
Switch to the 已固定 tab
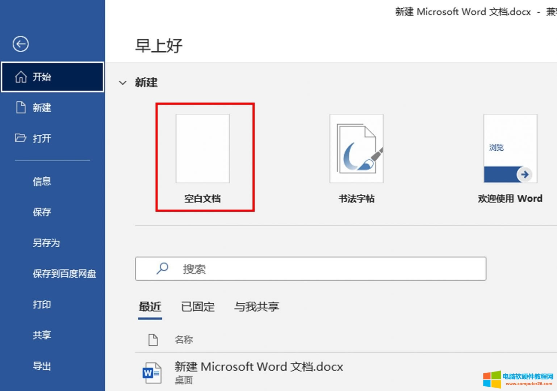pos(198,307)
